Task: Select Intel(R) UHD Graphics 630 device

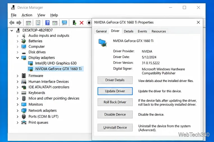Action: 56,63
